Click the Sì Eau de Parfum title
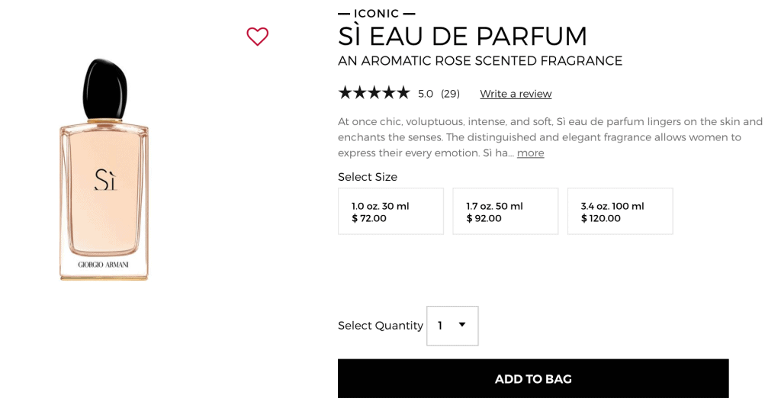Image resolution: width=781 pixels, height=405 pixels. [462, 36]
